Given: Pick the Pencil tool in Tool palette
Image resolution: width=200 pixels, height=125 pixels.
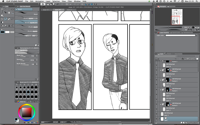Looking at the screenshot, I should (6, 19).
